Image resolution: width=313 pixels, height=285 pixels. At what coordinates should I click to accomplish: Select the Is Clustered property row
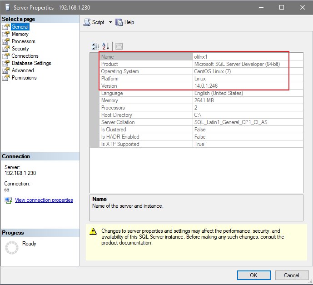point(201,130)
